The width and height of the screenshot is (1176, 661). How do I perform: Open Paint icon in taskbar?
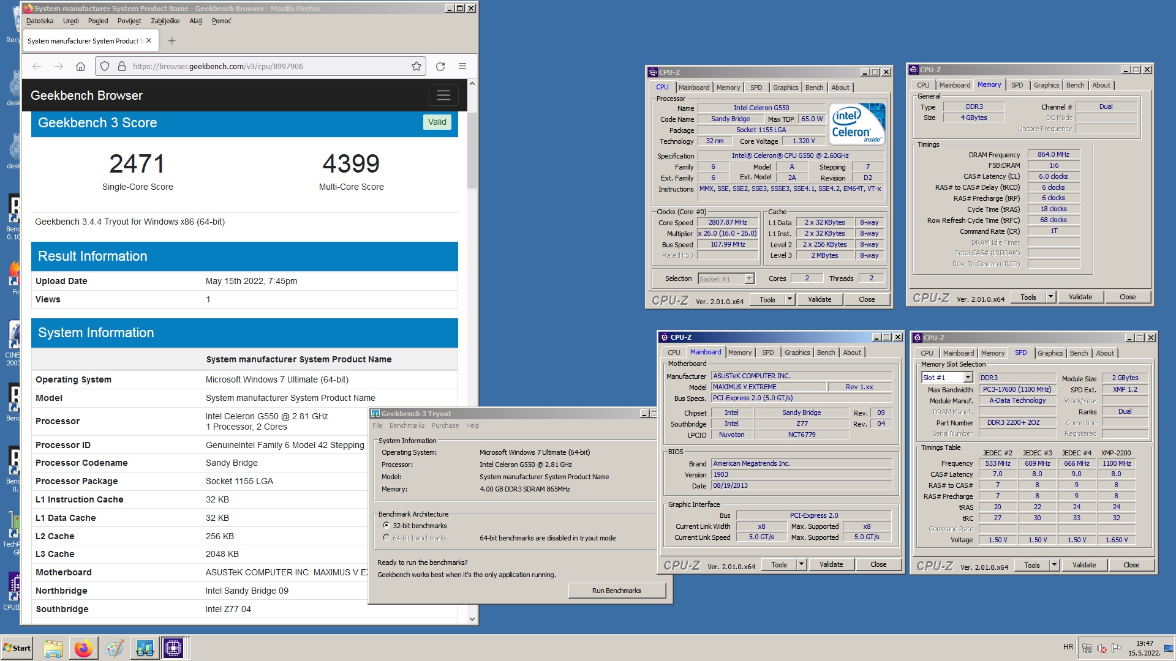tap(114, 648)
